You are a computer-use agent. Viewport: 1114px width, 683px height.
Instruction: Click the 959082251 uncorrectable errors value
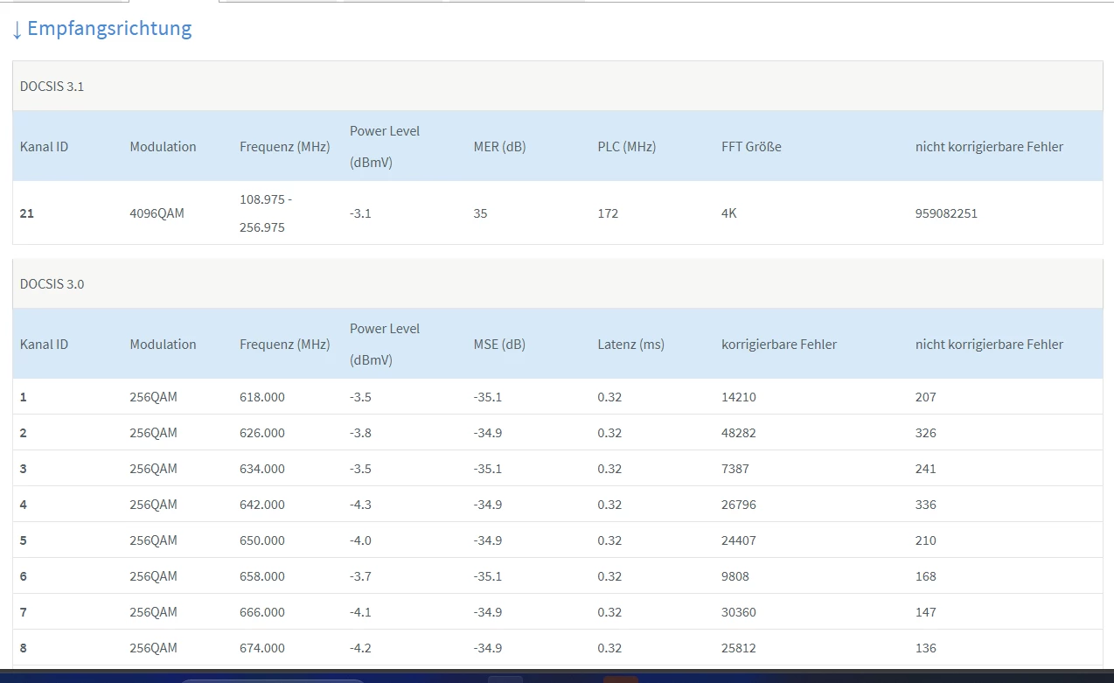click(x=946, y=213)
